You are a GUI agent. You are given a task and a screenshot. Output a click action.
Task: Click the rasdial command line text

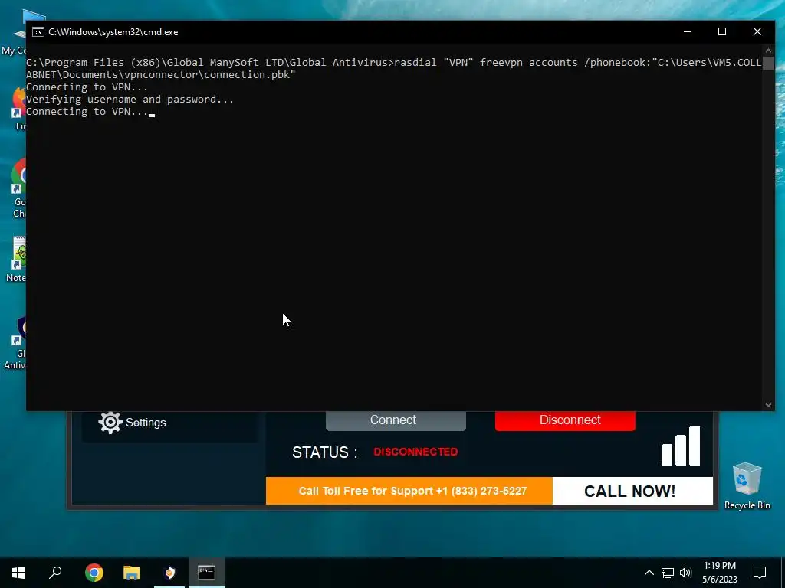(393, 68)
